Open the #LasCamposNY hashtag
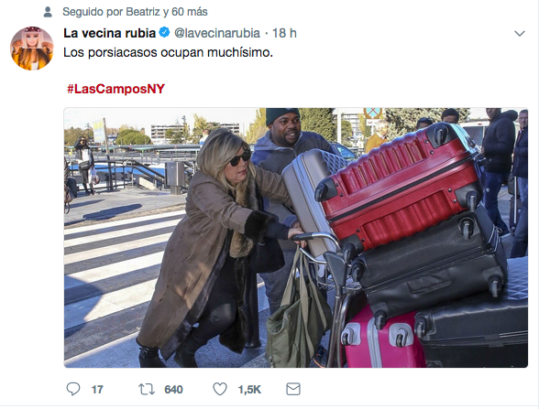539x409 pixels. pos(115,89)
